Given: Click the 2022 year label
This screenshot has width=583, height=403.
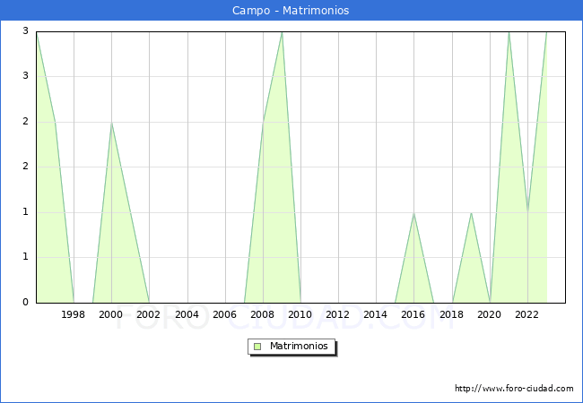Looking at the screenshot, I should coord(527,314).
